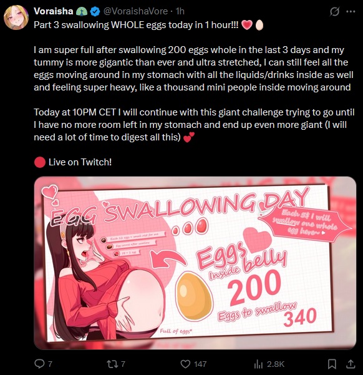Click the 1h post timestamp
The image size is (363, 375).
tap(180, 11)
